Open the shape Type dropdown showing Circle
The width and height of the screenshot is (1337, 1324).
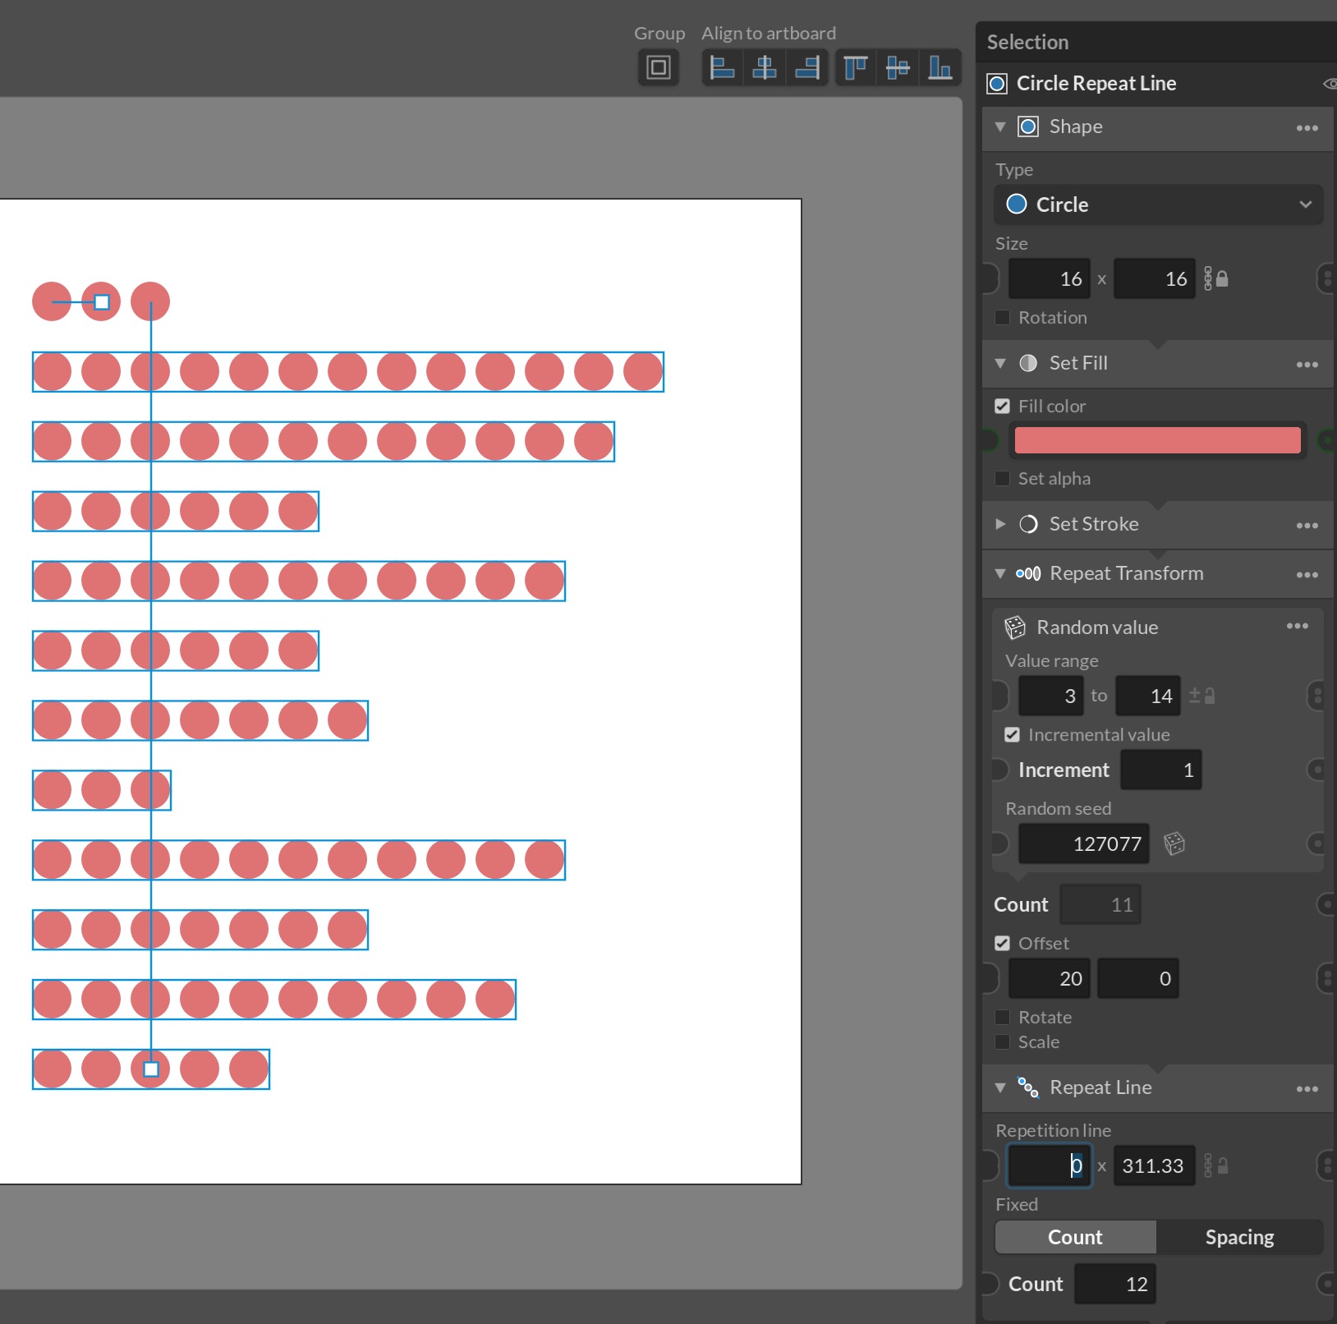pyautogui.click(x=1158, y=205)
